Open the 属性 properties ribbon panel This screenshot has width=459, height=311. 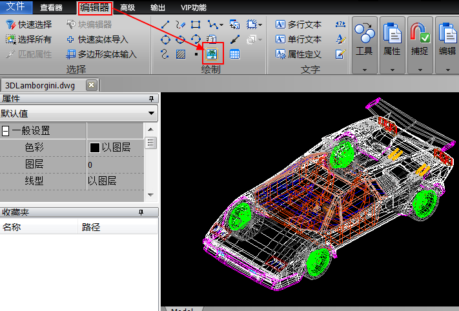coord(393,45)
